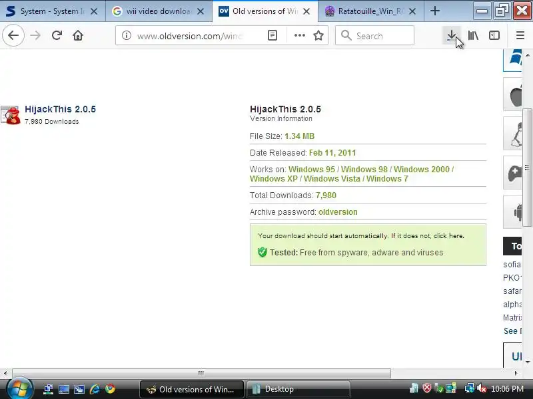Open the Windows Start menu orb
The height and width of the screenshot is (399, 533).
point(19,388)
